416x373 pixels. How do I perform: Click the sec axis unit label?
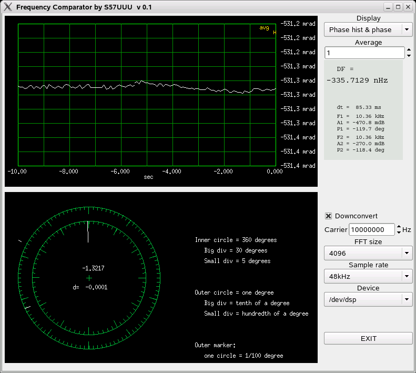148,177
